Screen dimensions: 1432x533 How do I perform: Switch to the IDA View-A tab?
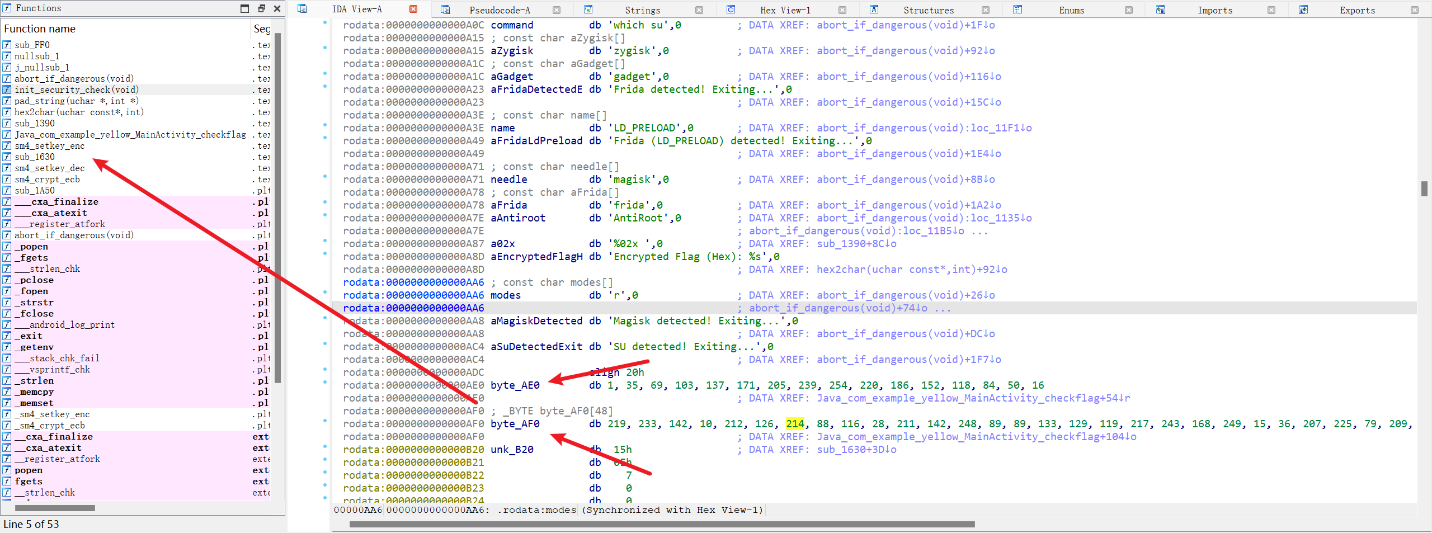click(356, 10)
